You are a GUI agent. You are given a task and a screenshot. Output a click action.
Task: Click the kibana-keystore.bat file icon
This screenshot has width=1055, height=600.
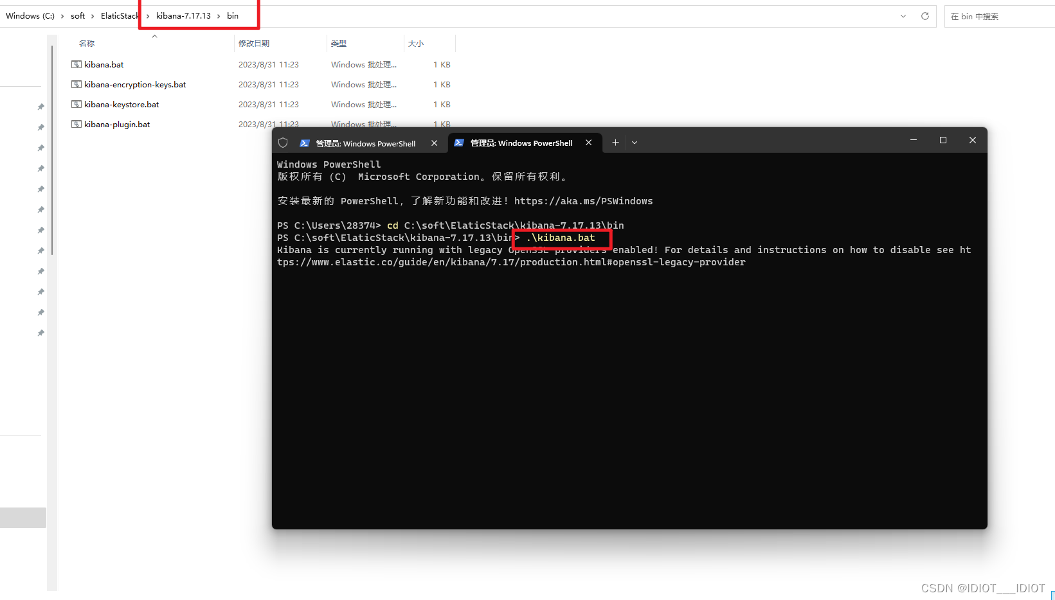coord(77,105)
